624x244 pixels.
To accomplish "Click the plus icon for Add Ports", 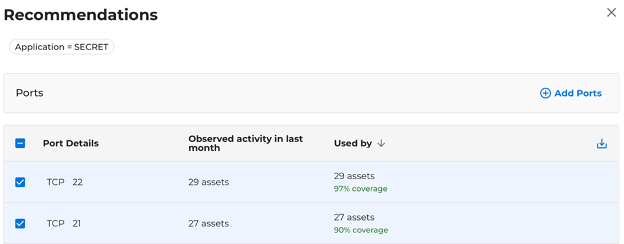I will 545,93.
